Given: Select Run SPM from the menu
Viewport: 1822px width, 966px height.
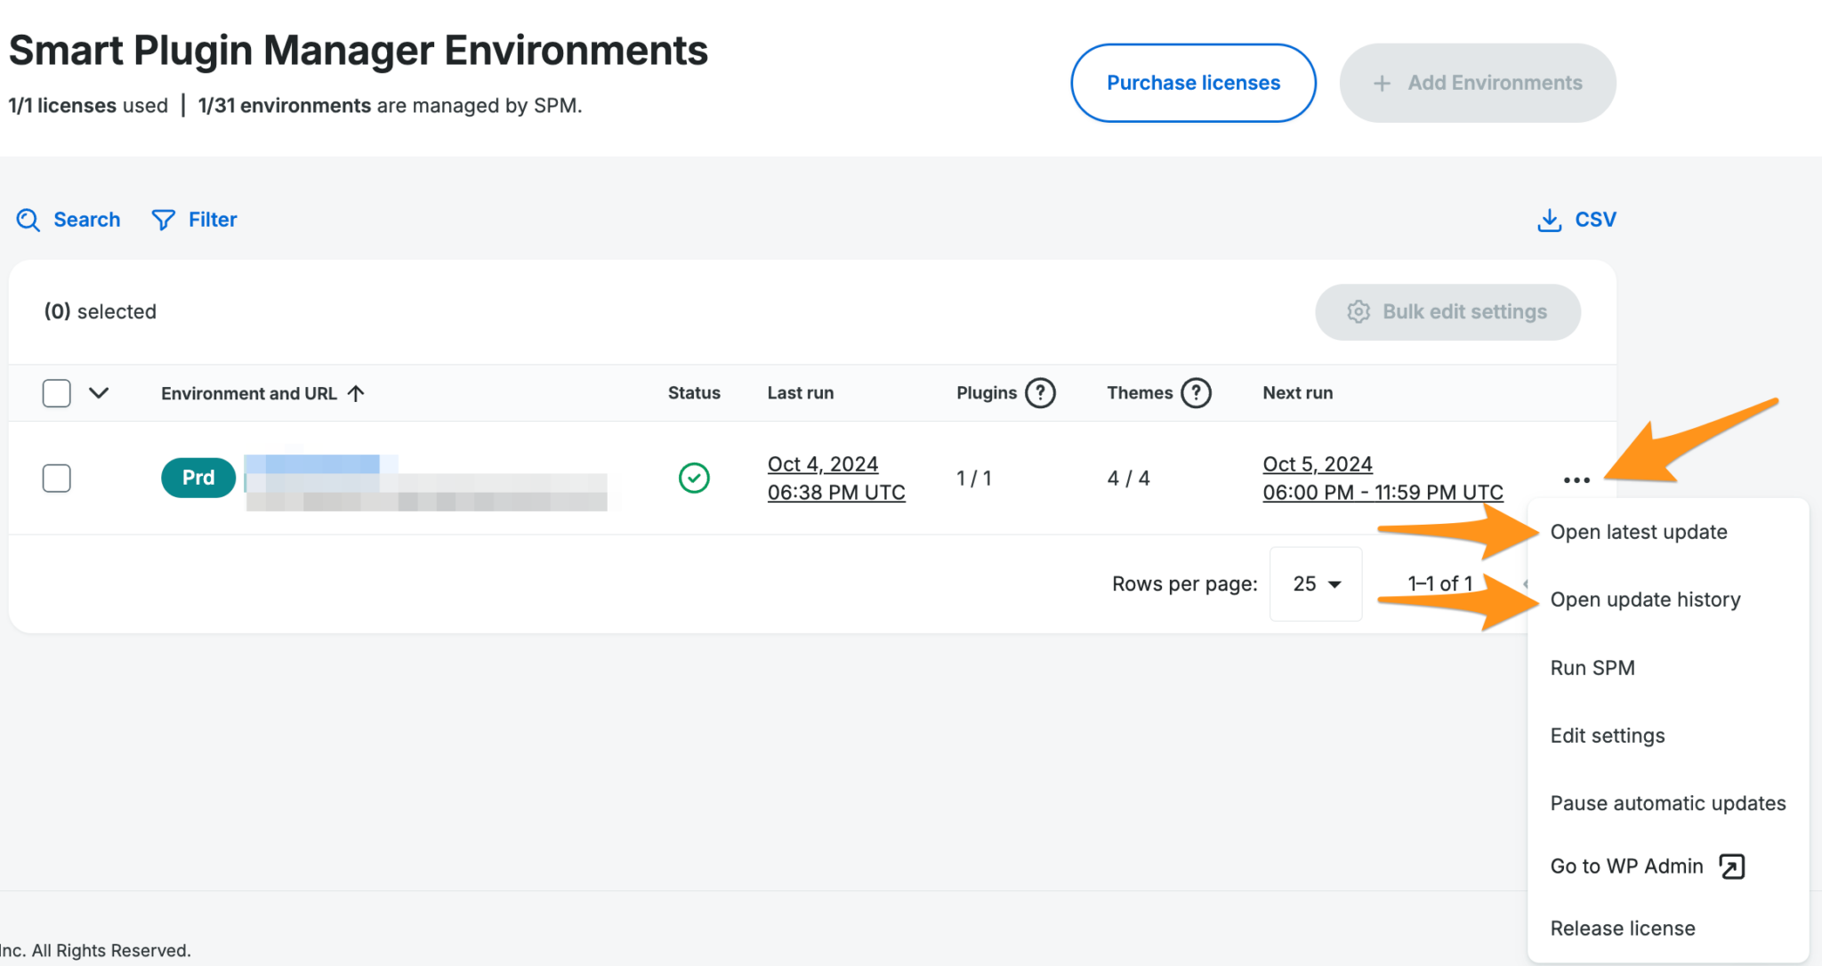Looking at the screenshot, I should (1592, 667).
